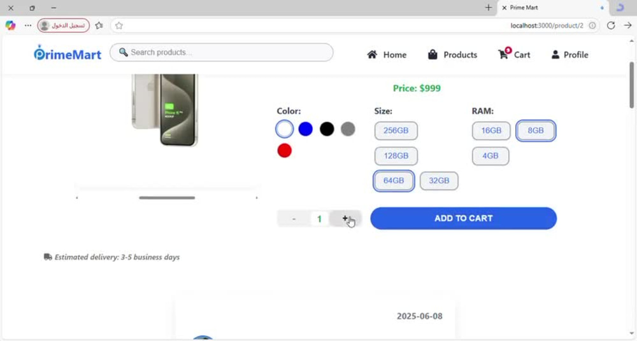Click the Estimated delivery text
Screen dimensions: 637x341
(117, 257)
